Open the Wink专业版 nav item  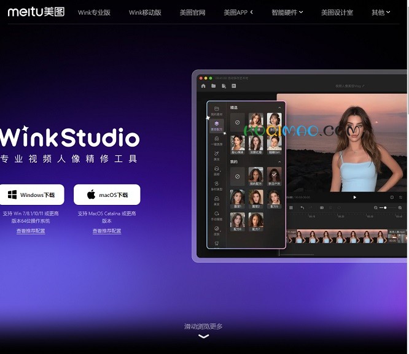tap(94, 12)
